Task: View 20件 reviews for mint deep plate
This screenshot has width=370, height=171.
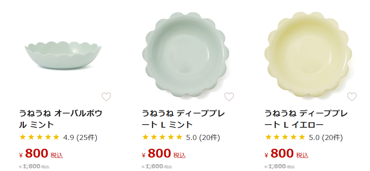Action: [x=209, y=137]
